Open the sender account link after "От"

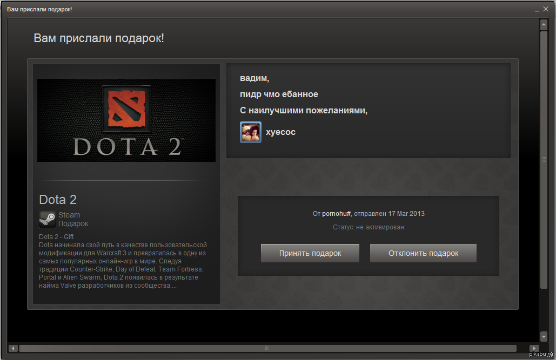tap(337, 214)
